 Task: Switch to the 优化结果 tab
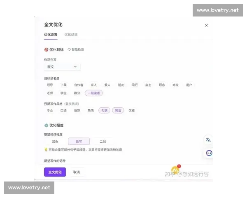point(71,35)
